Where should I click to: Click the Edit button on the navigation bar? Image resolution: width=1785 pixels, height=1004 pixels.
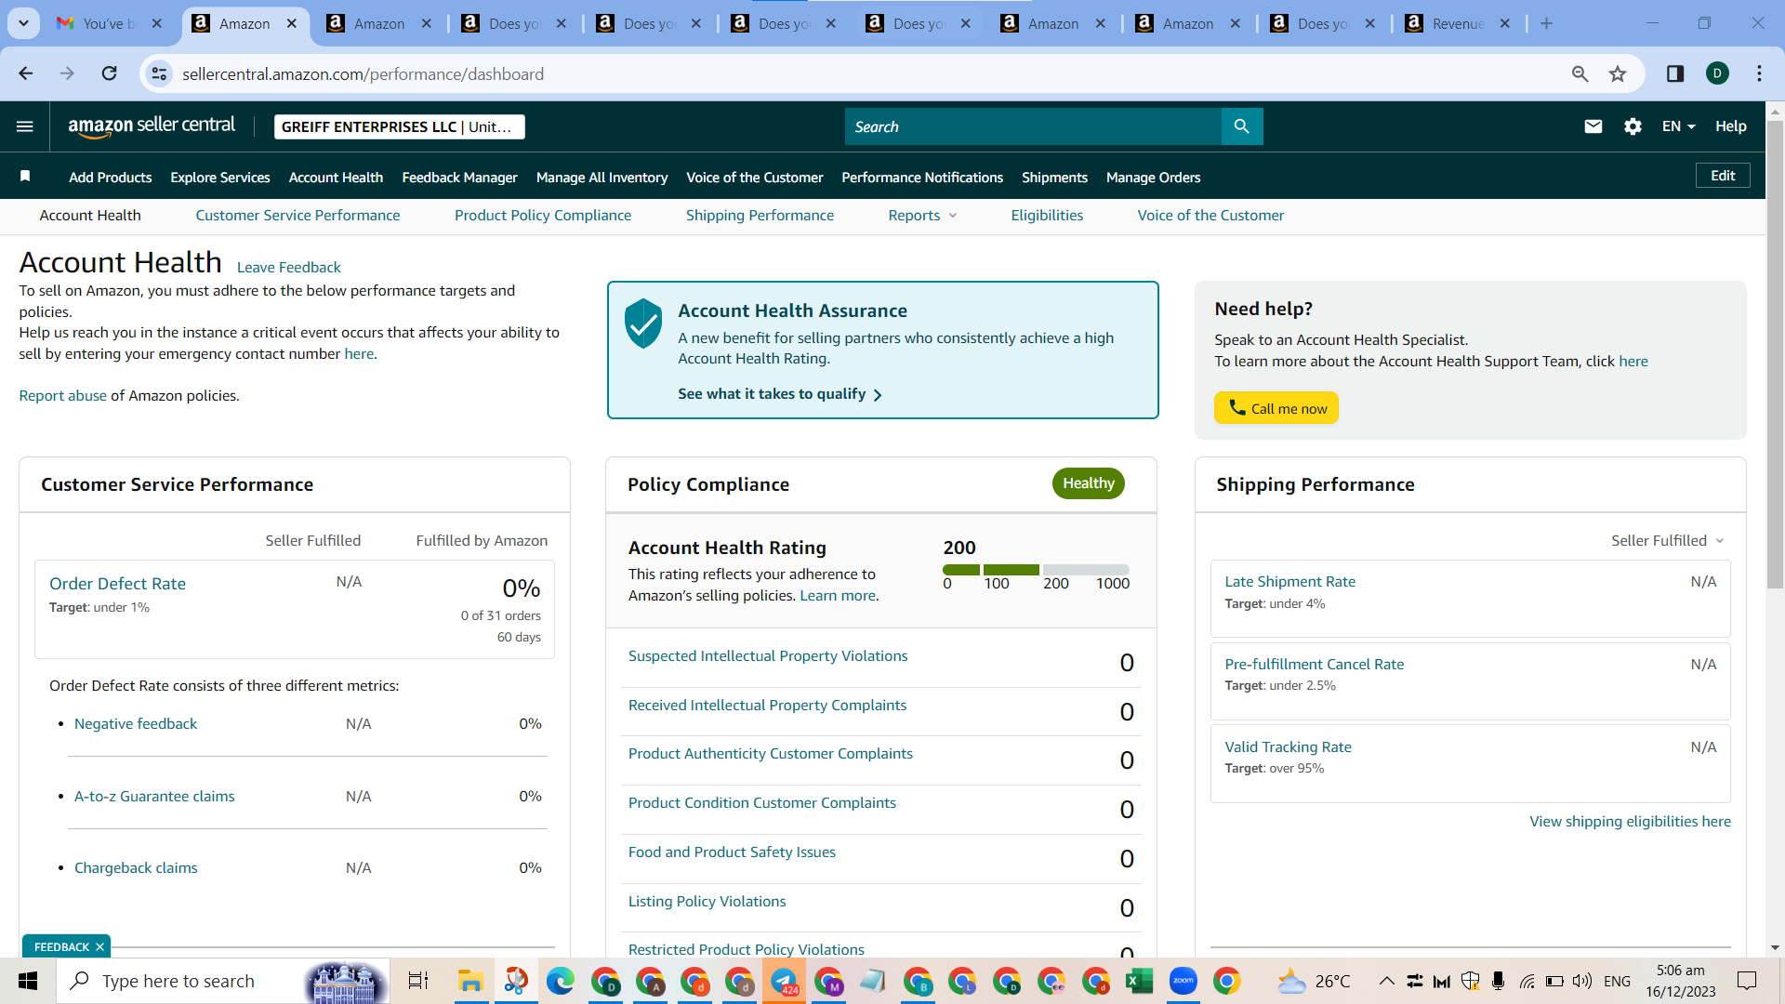tap(1723, 176)
